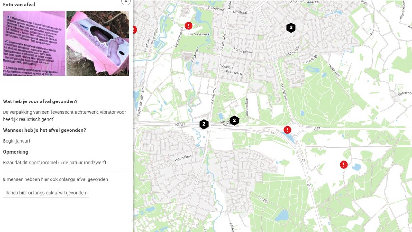This screenshot has width=412, height=232.
Task: Click the Ton Smitspark map label
Action: click(x=198, y=34)
